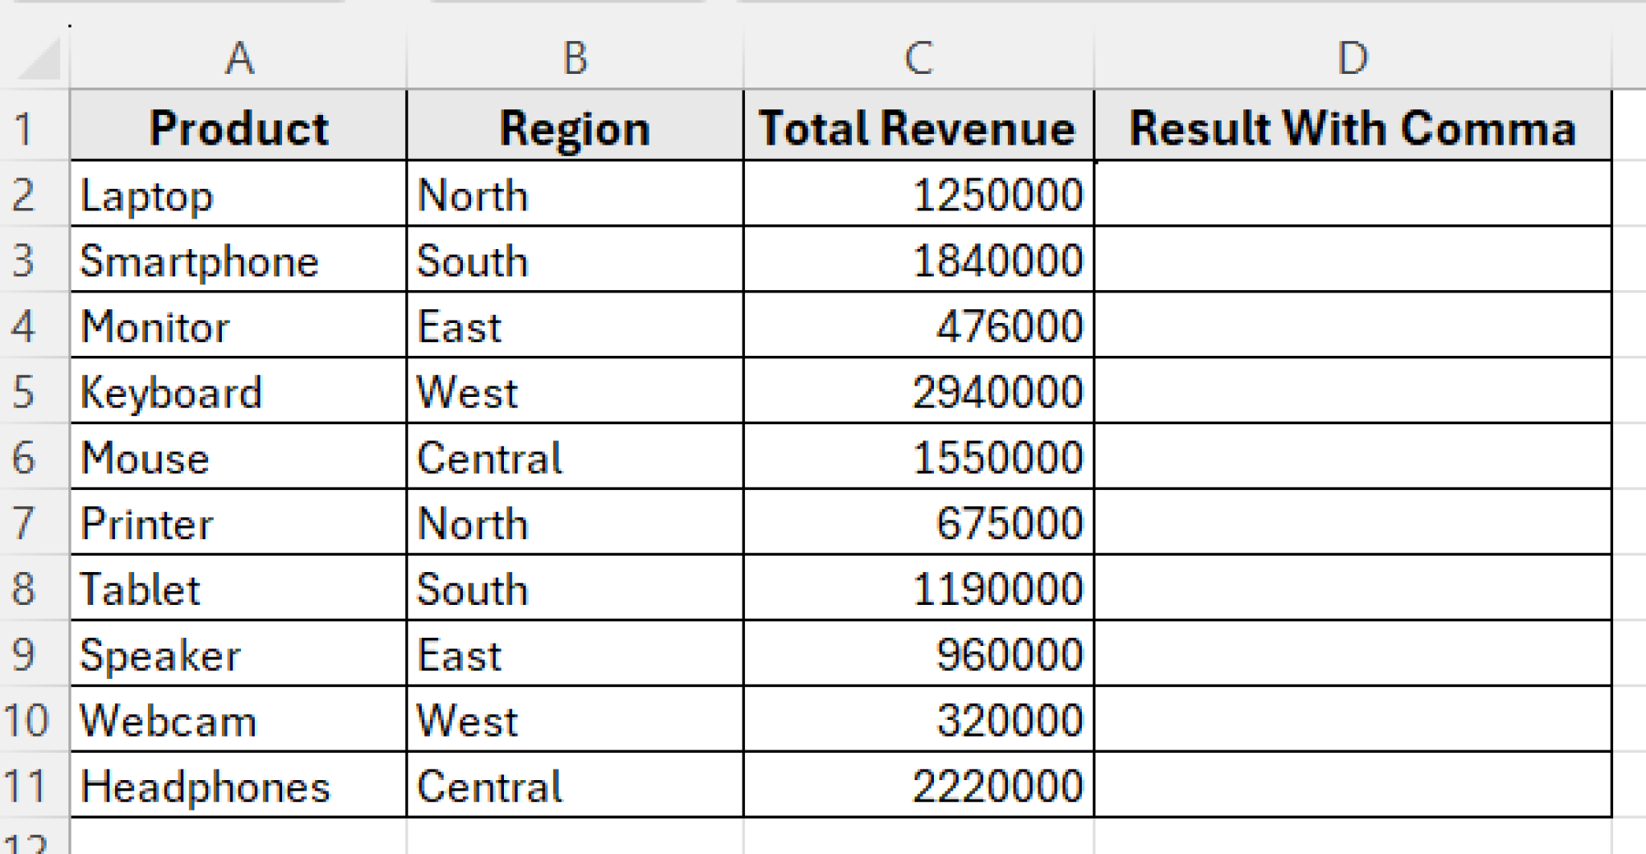Select the Product header cell
1646x854 pixels.
pyautogui.click(x=237, y=127)
